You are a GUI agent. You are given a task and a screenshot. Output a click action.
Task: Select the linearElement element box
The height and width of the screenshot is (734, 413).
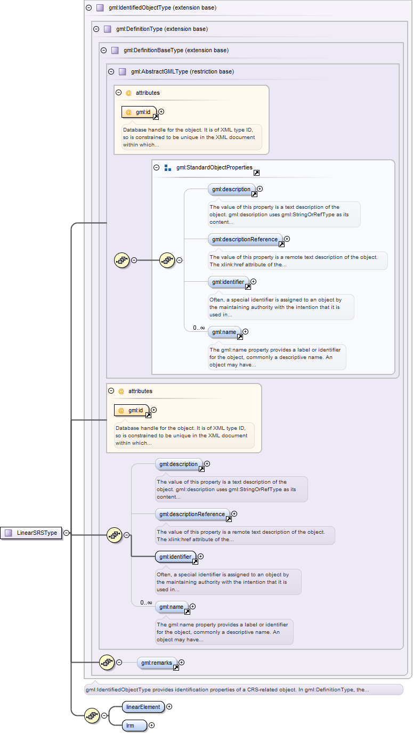pyautogui.click(x=142, y=707)
